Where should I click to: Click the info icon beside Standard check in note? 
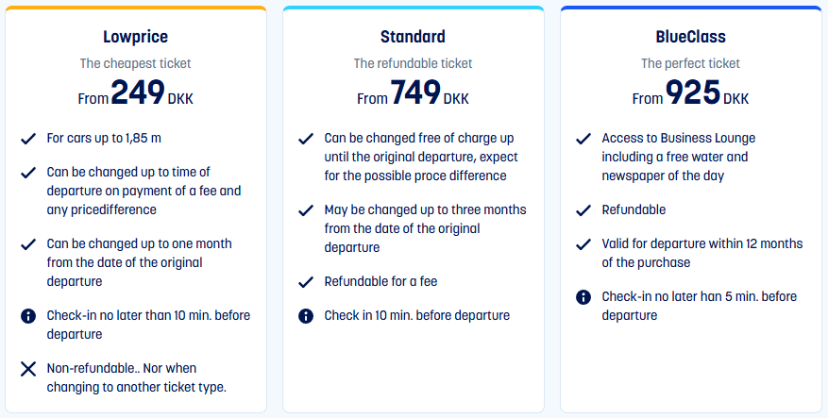click(x=306, y=316)
